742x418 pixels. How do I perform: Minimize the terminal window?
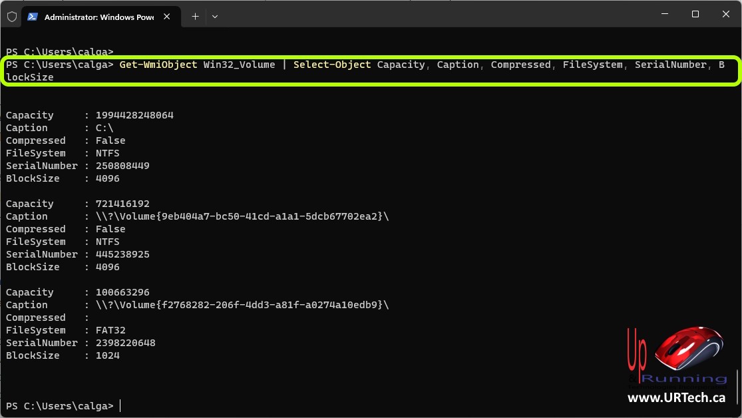tap(663, 14)
